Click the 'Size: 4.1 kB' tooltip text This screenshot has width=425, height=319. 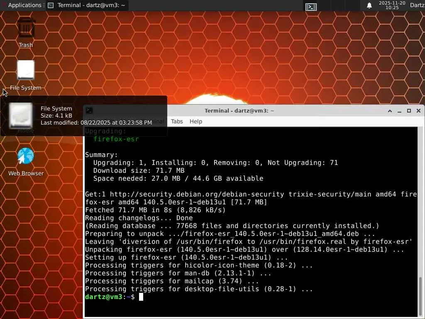click(x=56, y=115)
